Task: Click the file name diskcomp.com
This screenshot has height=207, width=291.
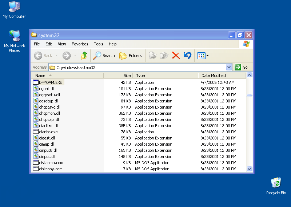Action: tap(51, 163)
